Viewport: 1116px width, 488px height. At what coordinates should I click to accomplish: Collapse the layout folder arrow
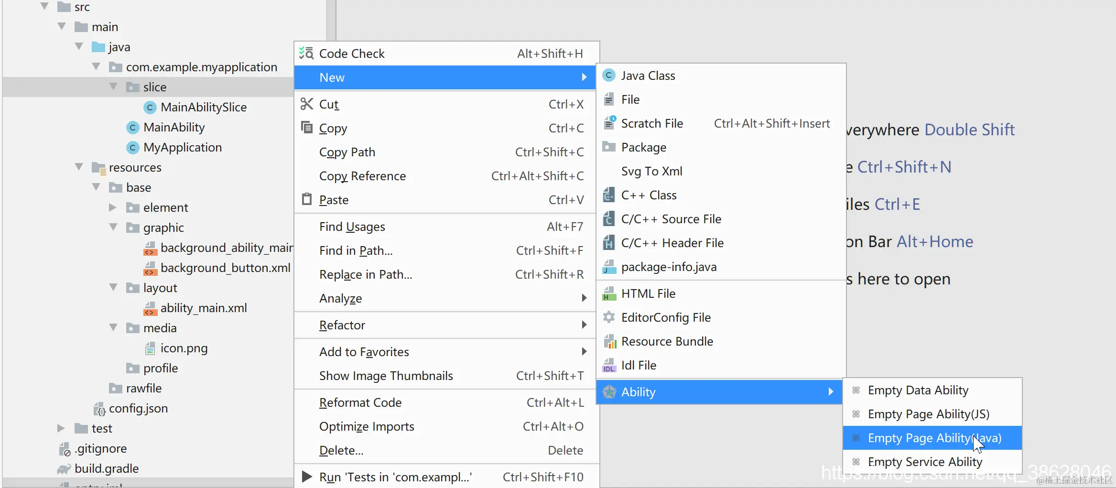(x=113, y=287)
